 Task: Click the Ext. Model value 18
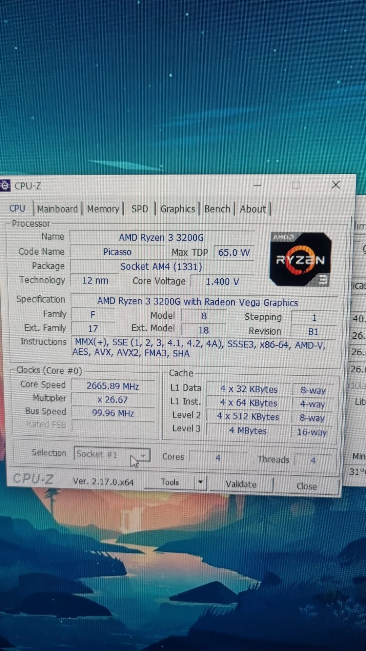(x=204, y=330)
